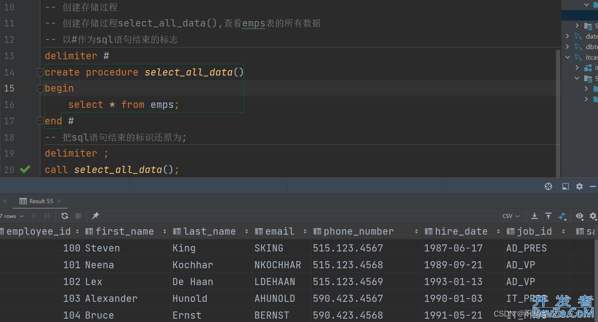Click the import data upload arrow icon
This screenshot has width=598, height=322.
click(548, 216)
